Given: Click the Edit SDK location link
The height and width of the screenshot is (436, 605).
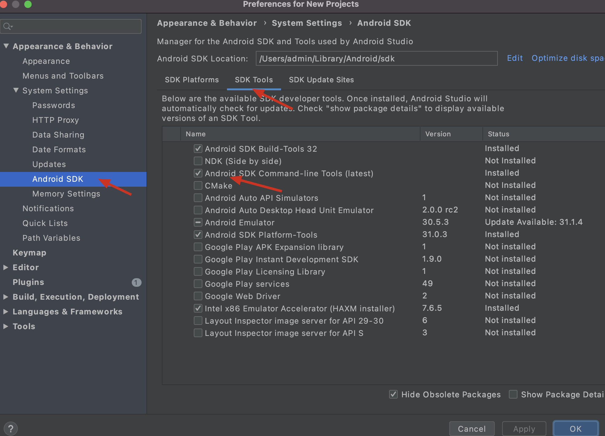Looking at the screenshot, I should (x=515, y=58).
